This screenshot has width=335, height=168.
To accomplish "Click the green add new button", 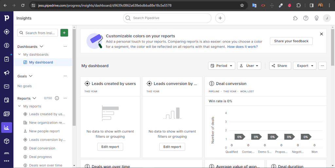I will (64, 33).
